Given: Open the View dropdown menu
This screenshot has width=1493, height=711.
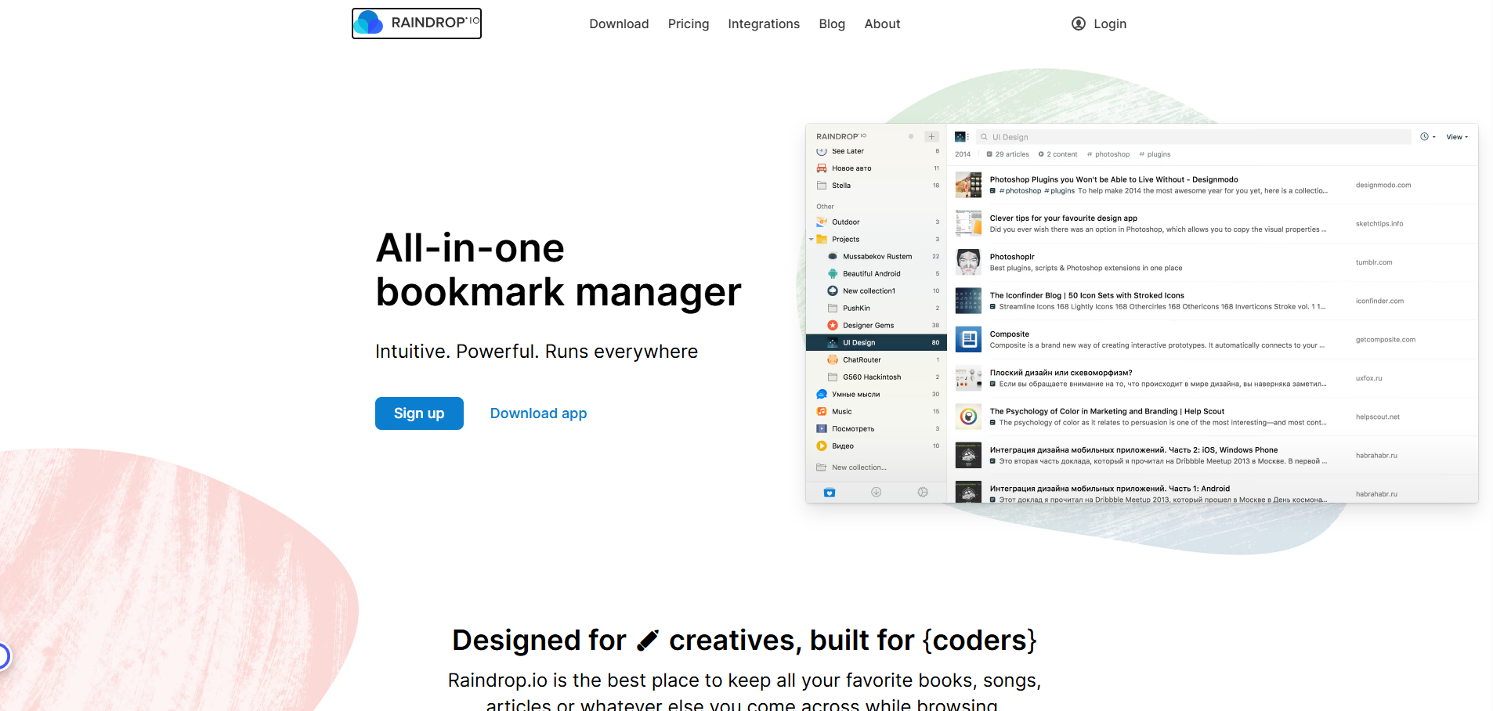Looking at the screenshot, I should point(1455,137).
